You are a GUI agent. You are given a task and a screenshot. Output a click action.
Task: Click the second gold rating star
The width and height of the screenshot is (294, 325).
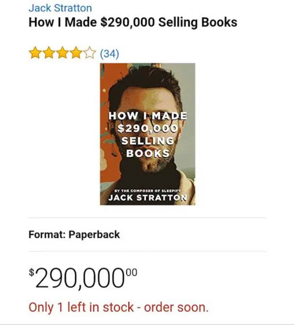click(48, 53)
